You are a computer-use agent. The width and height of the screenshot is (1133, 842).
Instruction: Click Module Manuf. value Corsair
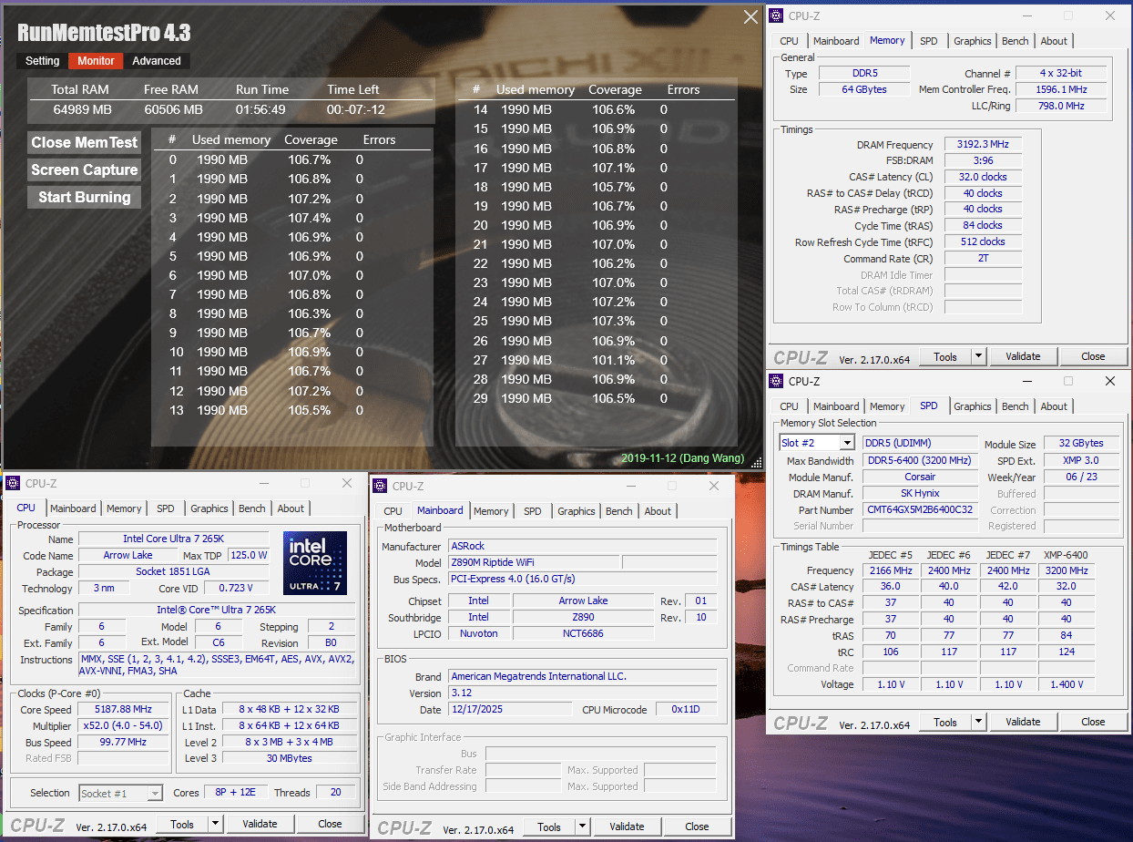(920, 477)
